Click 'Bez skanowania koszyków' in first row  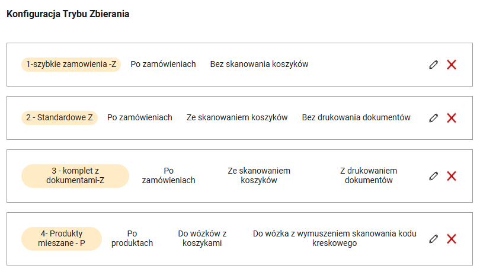coord(259,65)
